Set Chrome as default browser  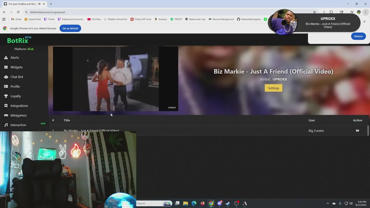pos(70,28)
